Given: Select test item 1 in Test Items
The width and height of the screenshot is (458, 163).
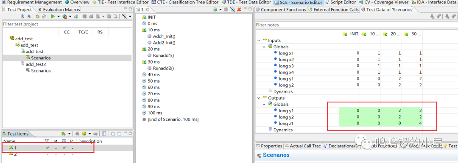Looking at the screenshot, I should tap(67, 148).
